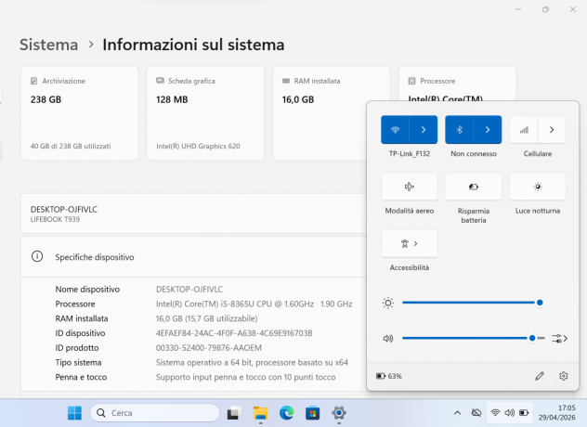The image size is (587, 427).
Task: Open the Processore card
Action: click(457, 84)
